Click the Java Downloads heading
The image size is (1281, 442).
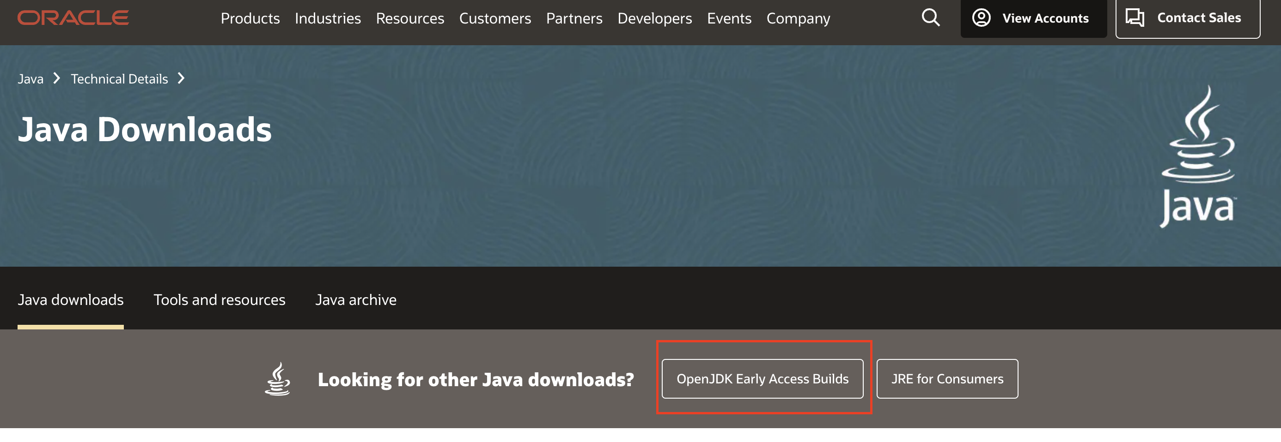point(145,130)
